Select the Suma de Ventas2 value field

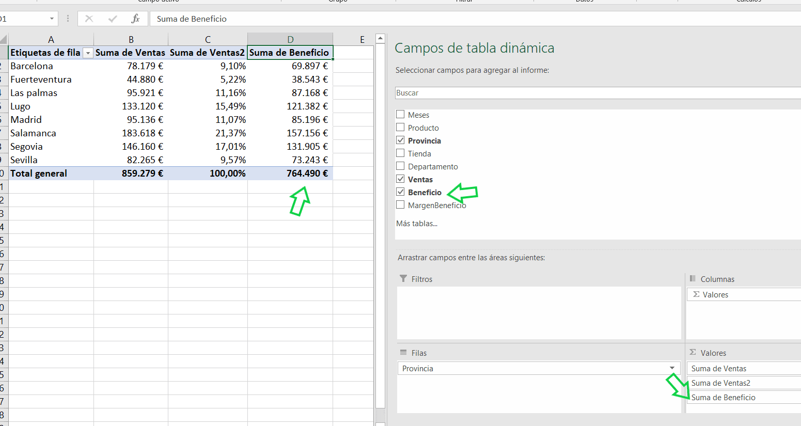pos(744,383)
